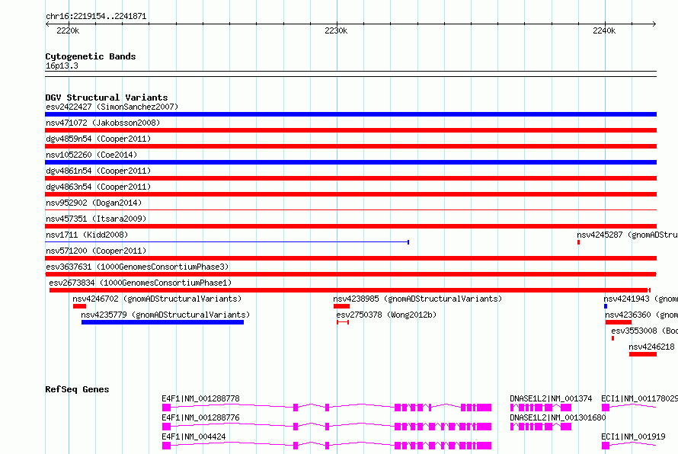The image size is (678, 454).
Task: Click the chr16:2219154..2241871 coordinate label
Action: point(96,16)
